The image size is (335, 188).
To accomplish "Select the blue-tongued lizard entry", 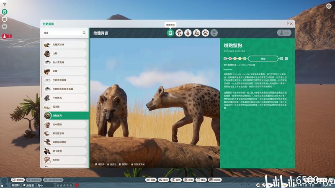I will (x=65, y=133).
